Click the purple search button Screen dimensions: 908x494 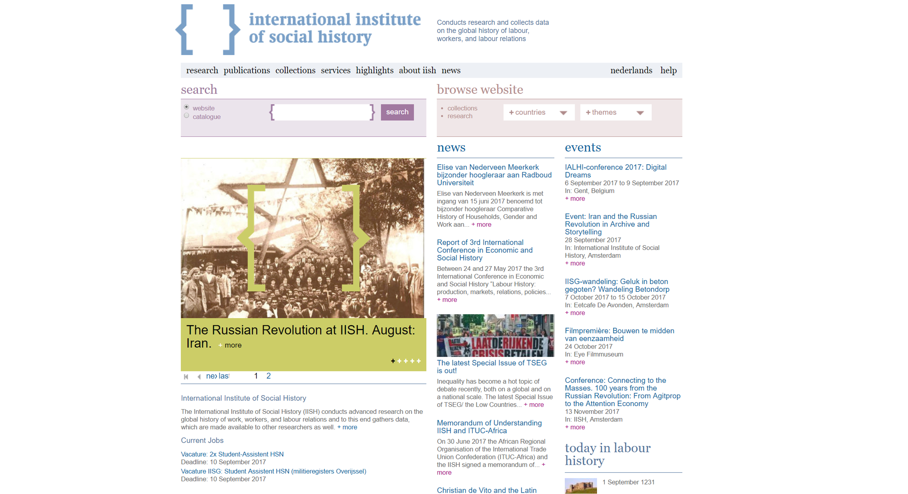pyautogui.click(x=397, y=112)
